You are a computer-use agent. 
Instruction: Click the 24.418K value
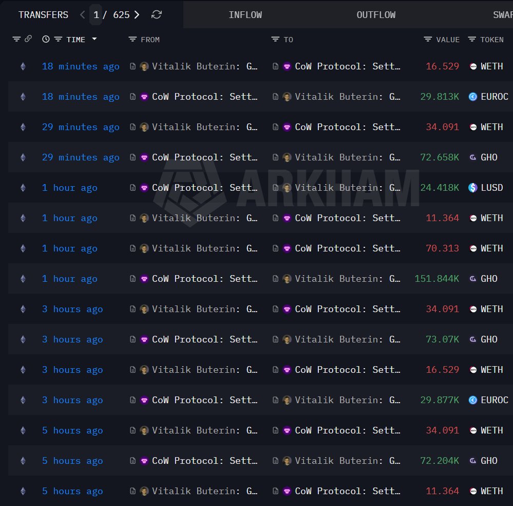pos(440,188)
